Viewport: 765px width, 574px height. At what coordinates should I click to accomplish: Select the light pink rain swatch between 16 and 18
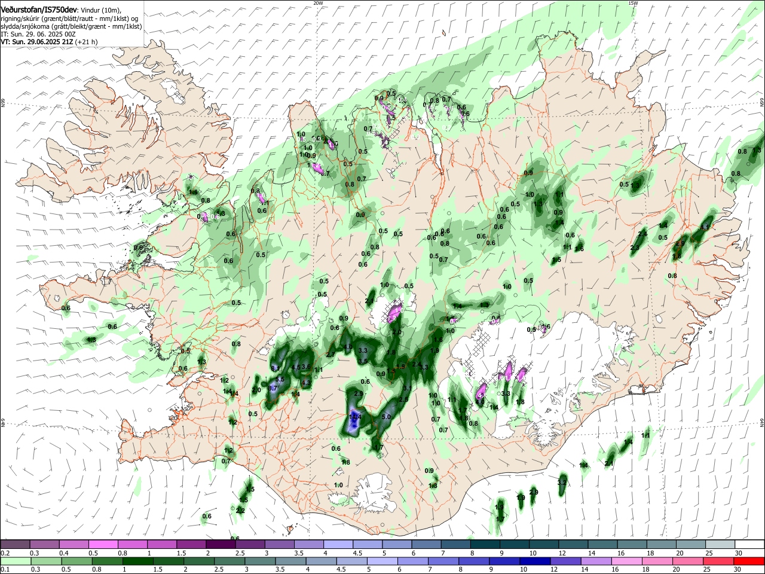(x=626, y=561)
